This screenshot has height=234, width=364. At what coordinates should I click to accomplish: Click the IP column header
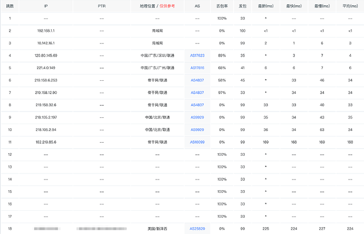coord(46,6)
